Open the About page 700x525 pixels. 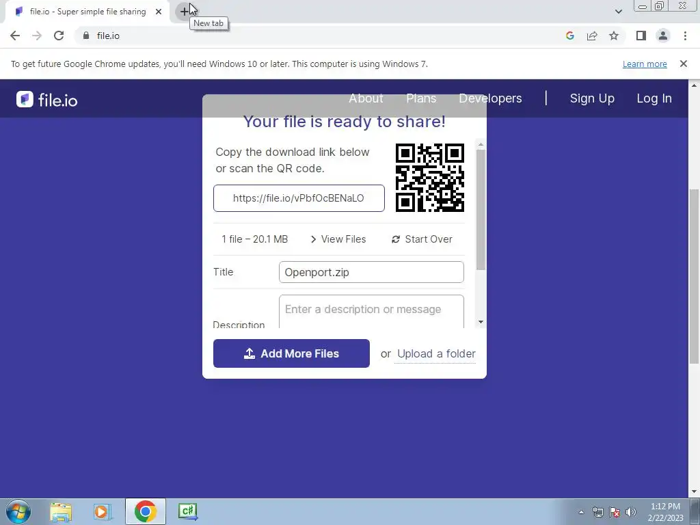(366, 98)
